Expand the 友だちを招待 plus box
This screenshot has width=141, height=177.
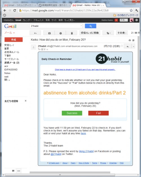(x=26, y=101)
